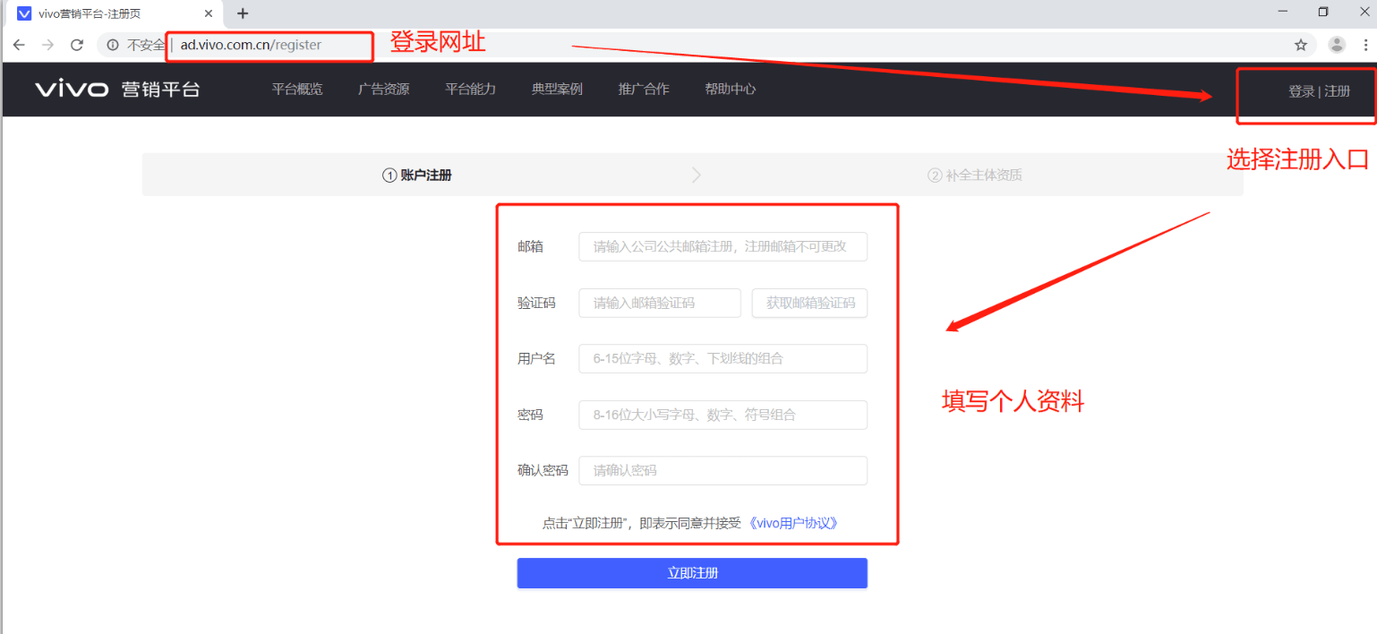Click the page refresh icon
1377x634 pixels.
click(x=77, y=45)
